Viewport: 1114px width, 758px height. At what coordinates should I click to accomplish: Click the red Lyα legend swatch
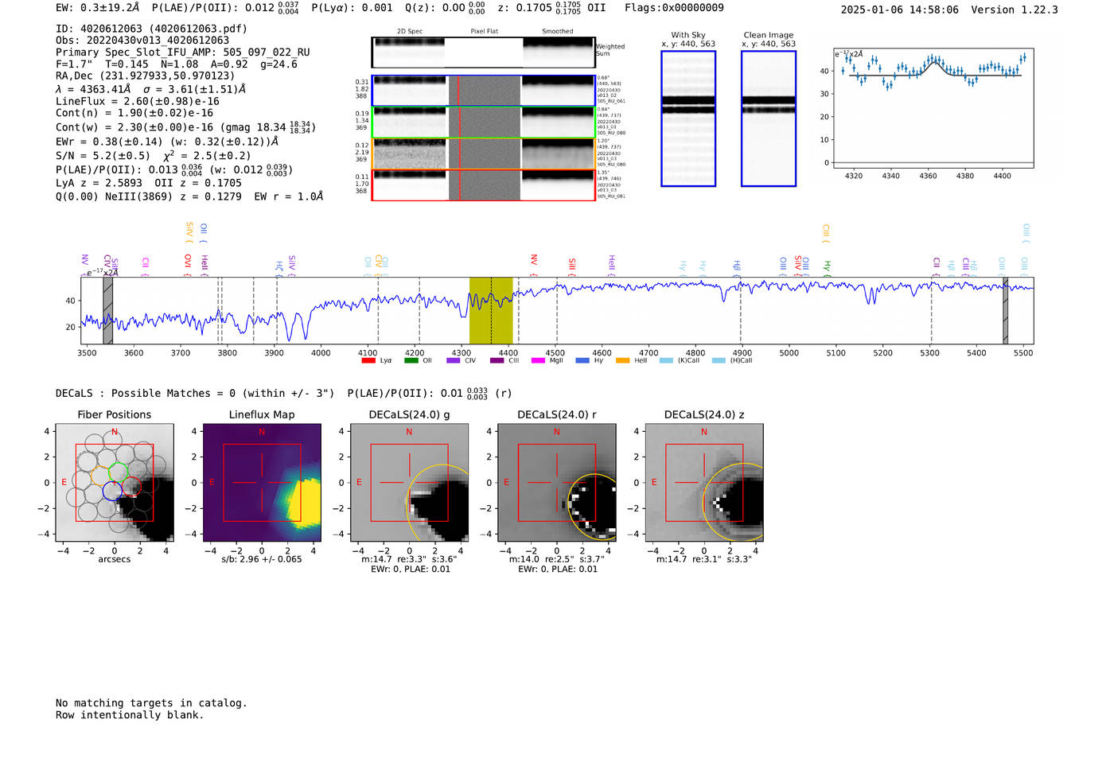coord(368,360)
